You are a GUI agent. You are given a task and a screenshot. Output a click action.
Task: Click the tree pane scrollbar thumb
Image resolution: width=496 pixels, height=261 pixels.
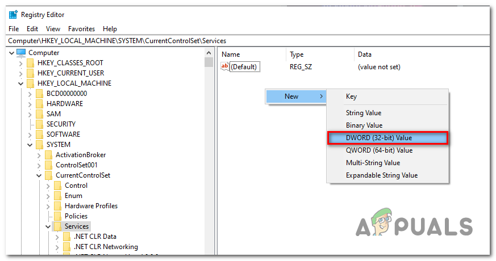click(209, 62)
